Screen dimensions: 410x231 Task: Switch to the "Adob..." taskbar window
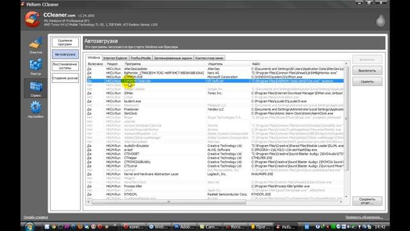[184, 227]
